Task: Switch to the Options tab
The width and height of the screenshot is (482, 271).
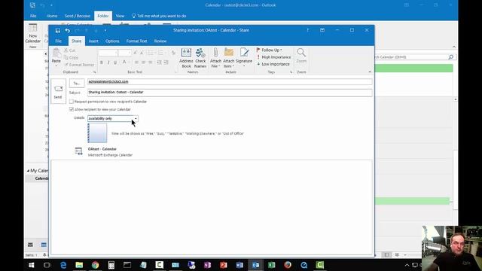Action: 112,41
